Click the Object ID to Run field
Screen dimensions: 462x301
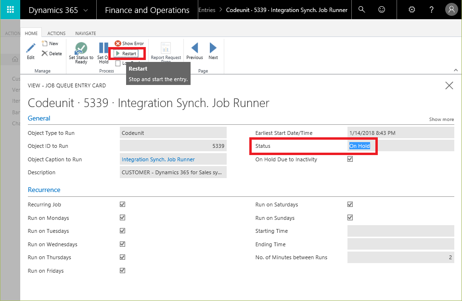coord(173,146)
